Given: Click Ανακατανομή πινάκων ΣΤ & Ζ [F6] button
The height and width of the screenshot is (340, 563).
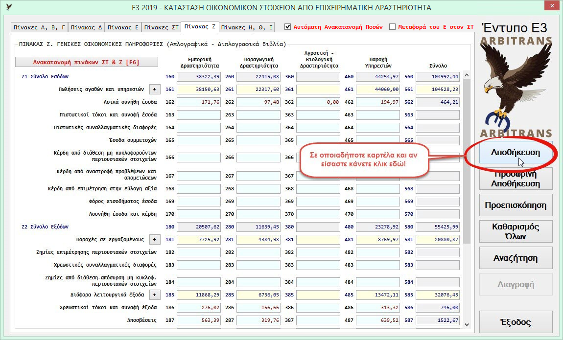Looking at the screenshot, I should coord(87,62).
